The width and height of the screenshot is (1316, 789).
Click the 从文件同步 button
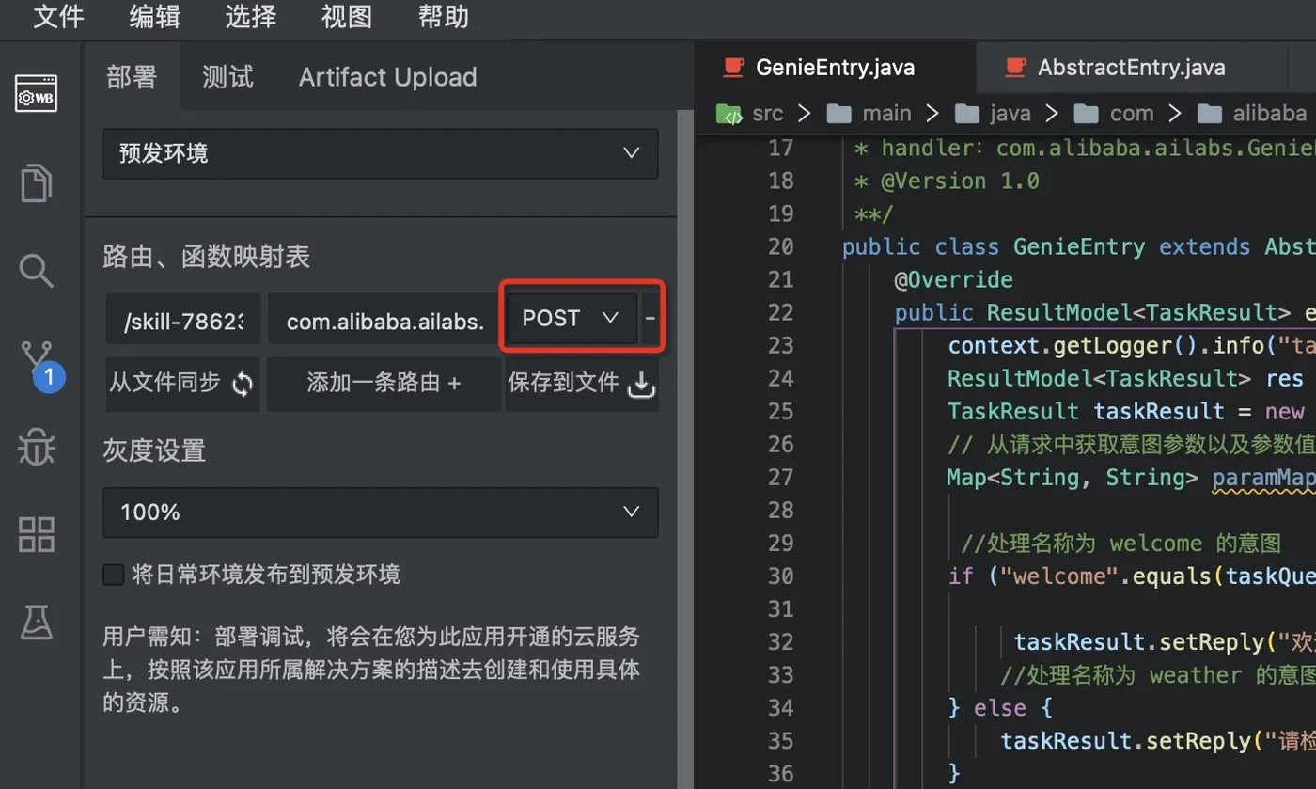coord(182,383)
